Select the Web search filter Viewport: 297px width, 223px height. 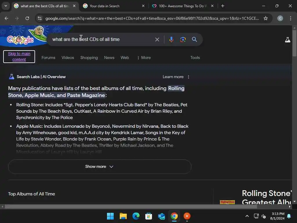pyautogui.click(x=125, y=58)
